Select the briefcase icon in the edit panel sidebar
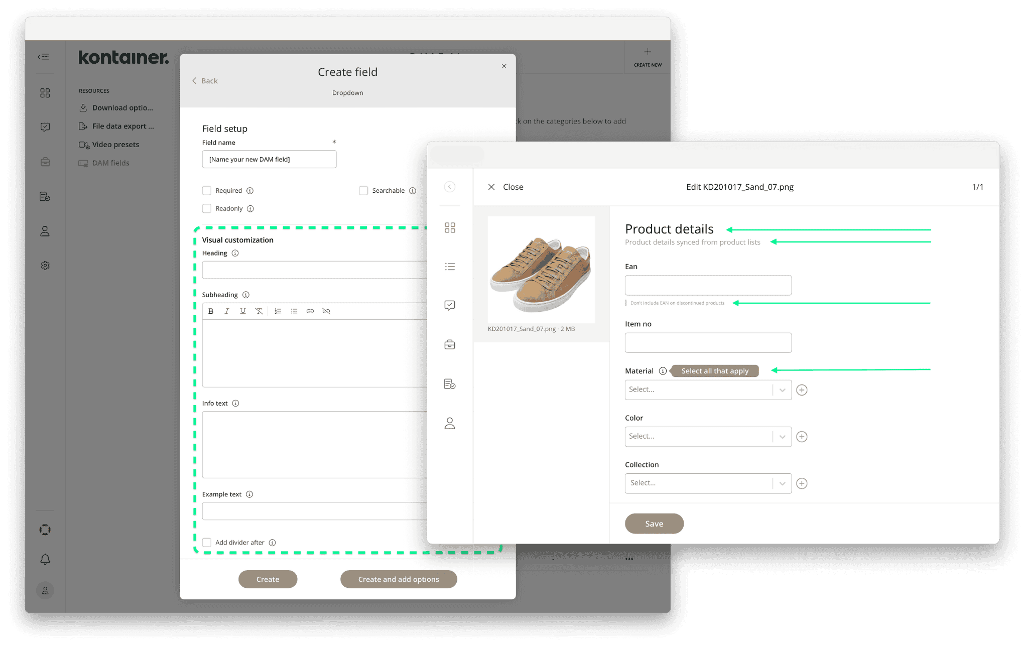 pyautogui.click(x=450, y=344)
